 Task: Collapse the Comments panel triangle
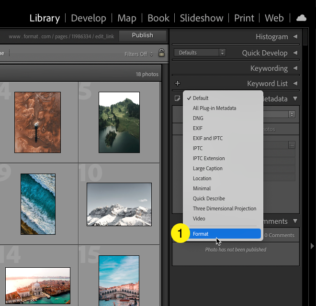295,221
